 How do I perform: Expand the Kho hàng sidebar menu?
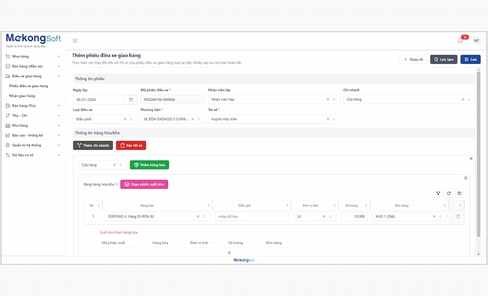pos(59,125)
